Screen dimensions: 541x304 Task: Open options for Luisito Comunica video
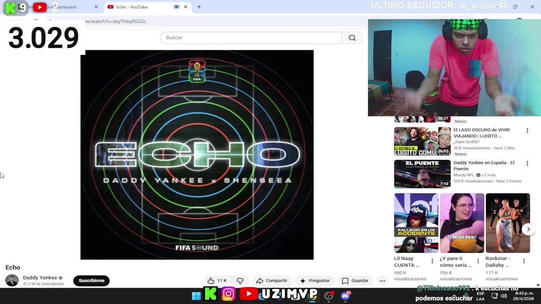coord(527,131)
